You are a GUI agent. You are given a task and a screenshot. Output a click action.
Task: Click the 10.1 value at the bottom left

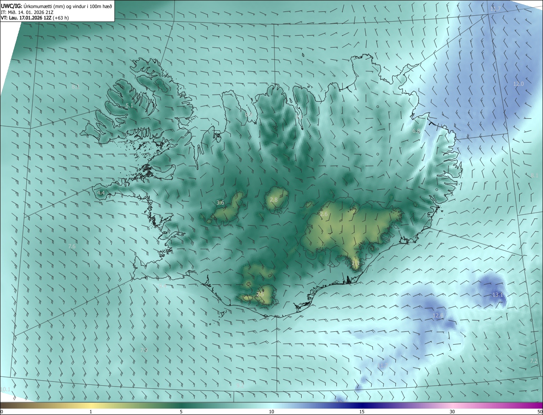click(5, 389)
